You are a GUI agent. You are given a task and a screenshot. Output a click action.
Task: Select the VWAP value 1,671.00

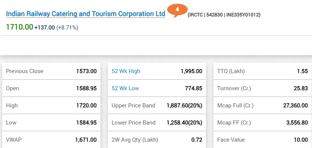pyautogui.click(x=86, y=140)
